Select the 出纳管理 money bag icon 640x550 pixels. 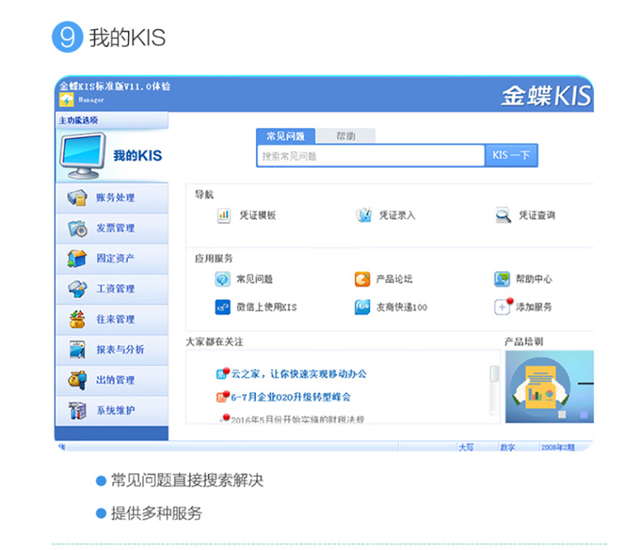77,380
